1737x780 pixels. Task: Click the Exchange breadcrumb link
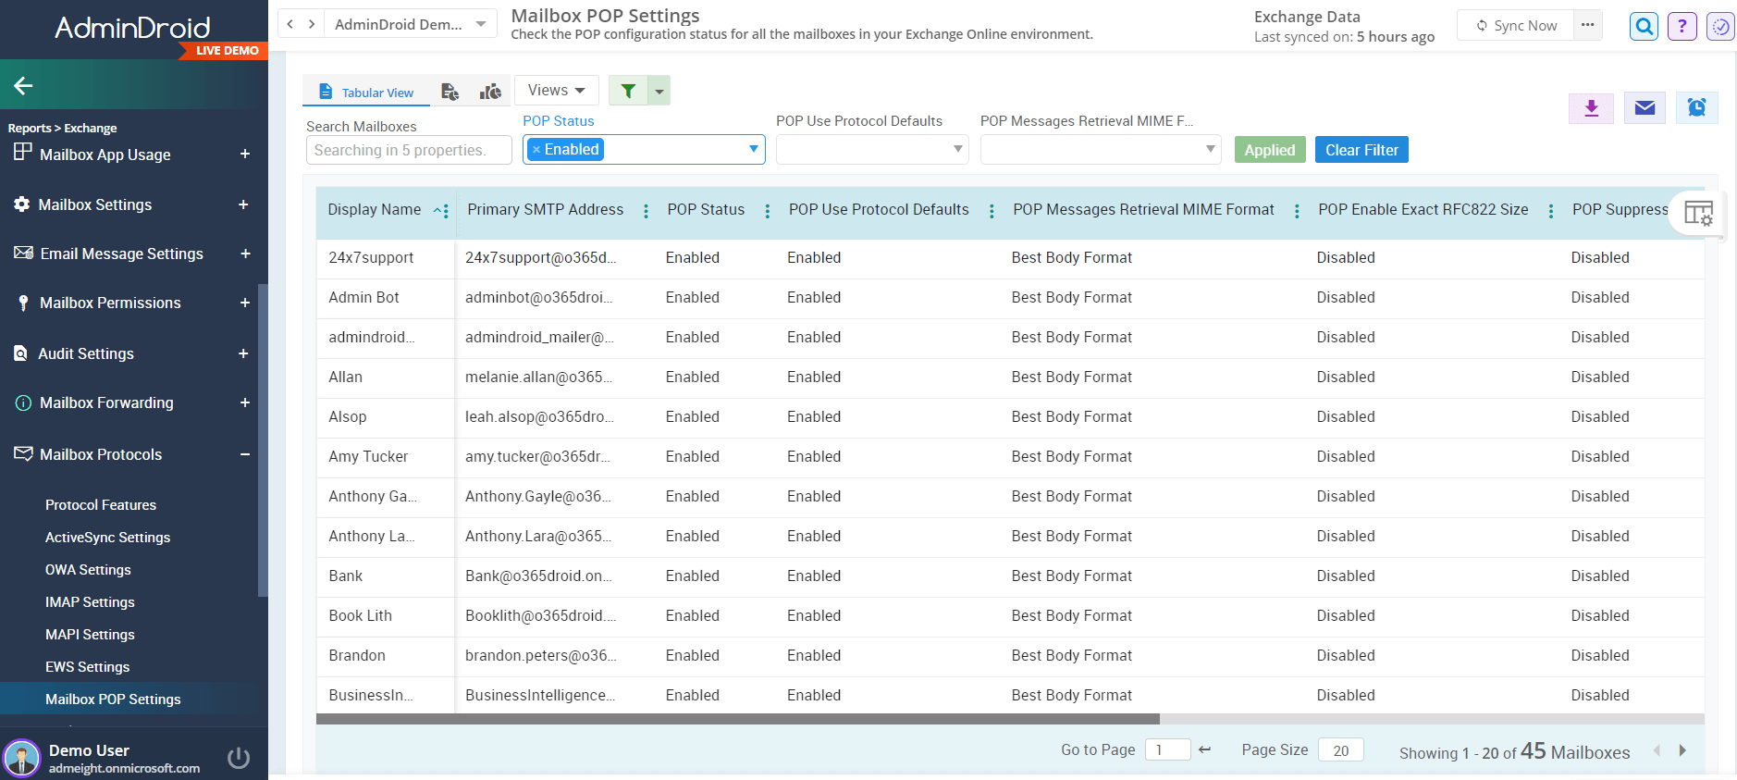pyautogui.click(x=91, y=129)
